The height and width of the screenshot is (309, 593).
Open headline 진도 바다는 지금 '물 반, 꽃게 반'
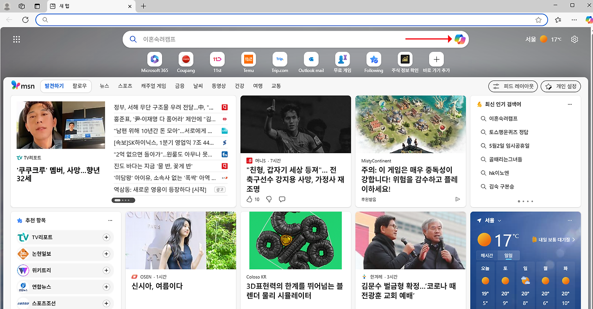[153, 166]
